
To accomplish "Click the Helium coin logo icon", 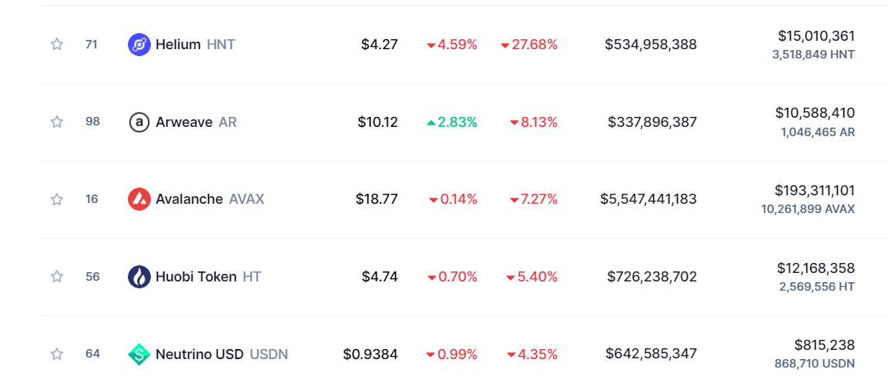I will [x=139, y=45].
